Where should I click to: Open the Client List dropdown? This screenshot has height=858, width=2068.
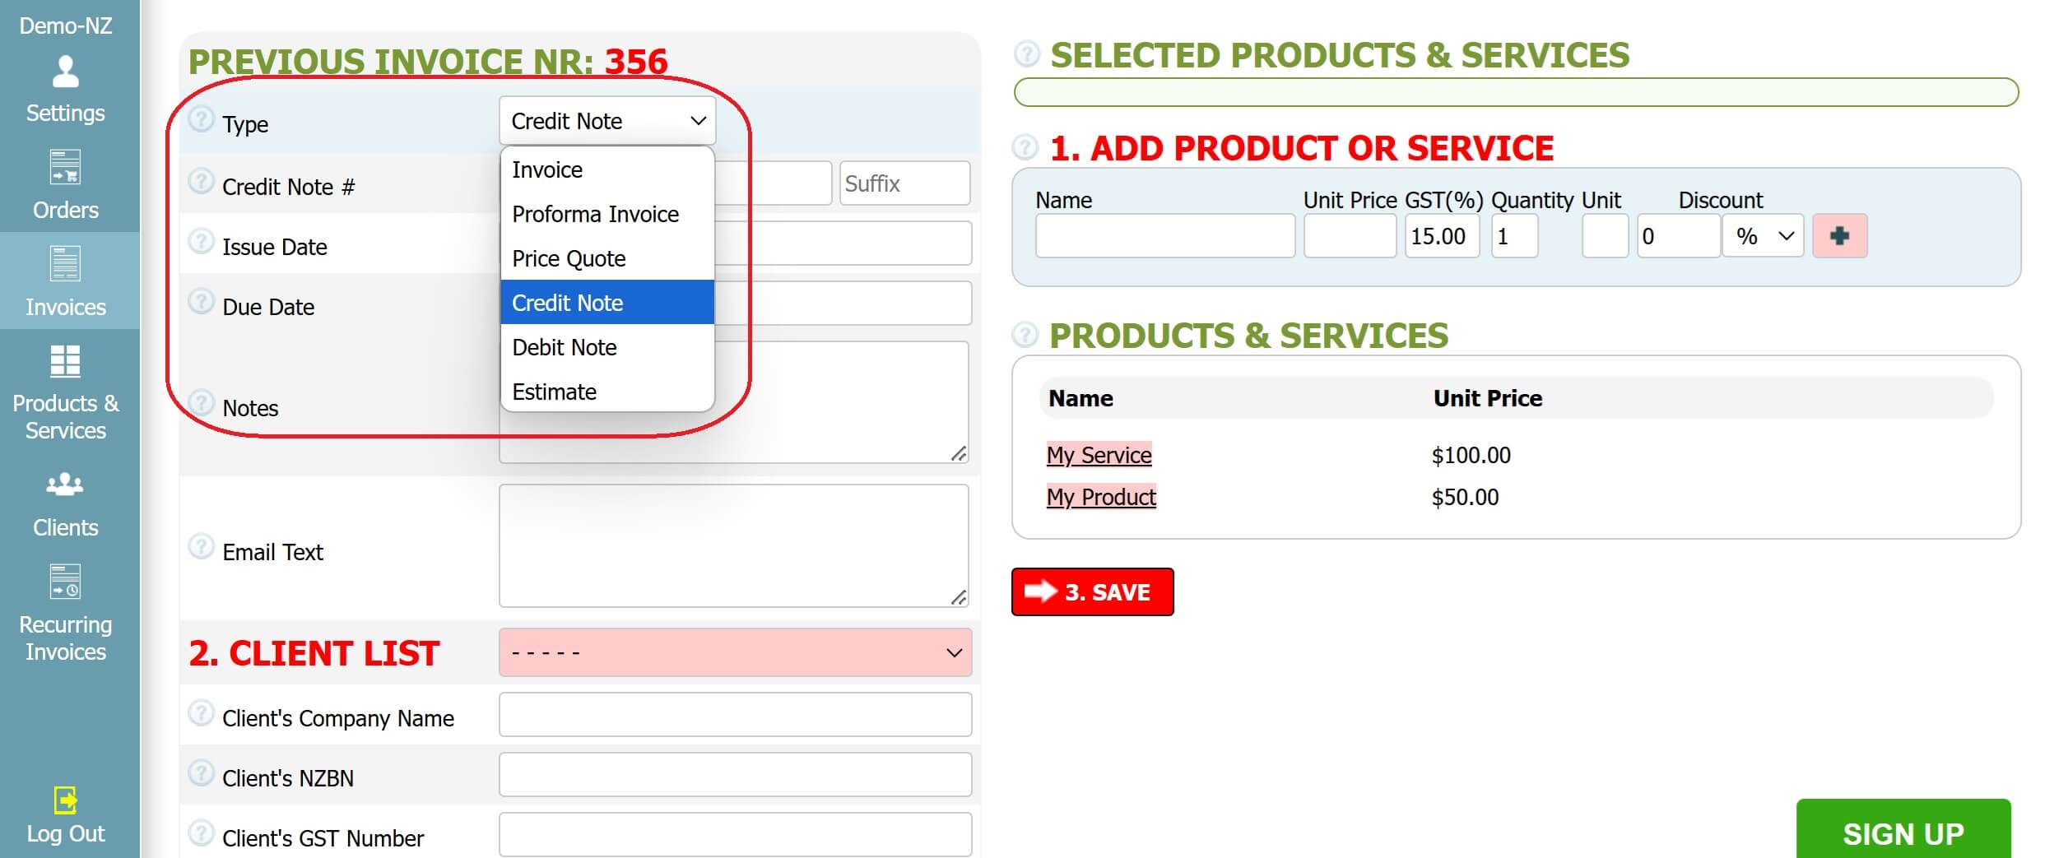735,652
